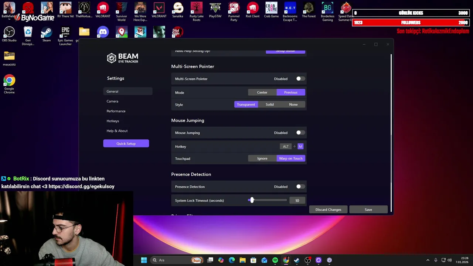473x266 pixels.
Task: Launch The Forest desktop shortcut
Action: click(309, 10)
